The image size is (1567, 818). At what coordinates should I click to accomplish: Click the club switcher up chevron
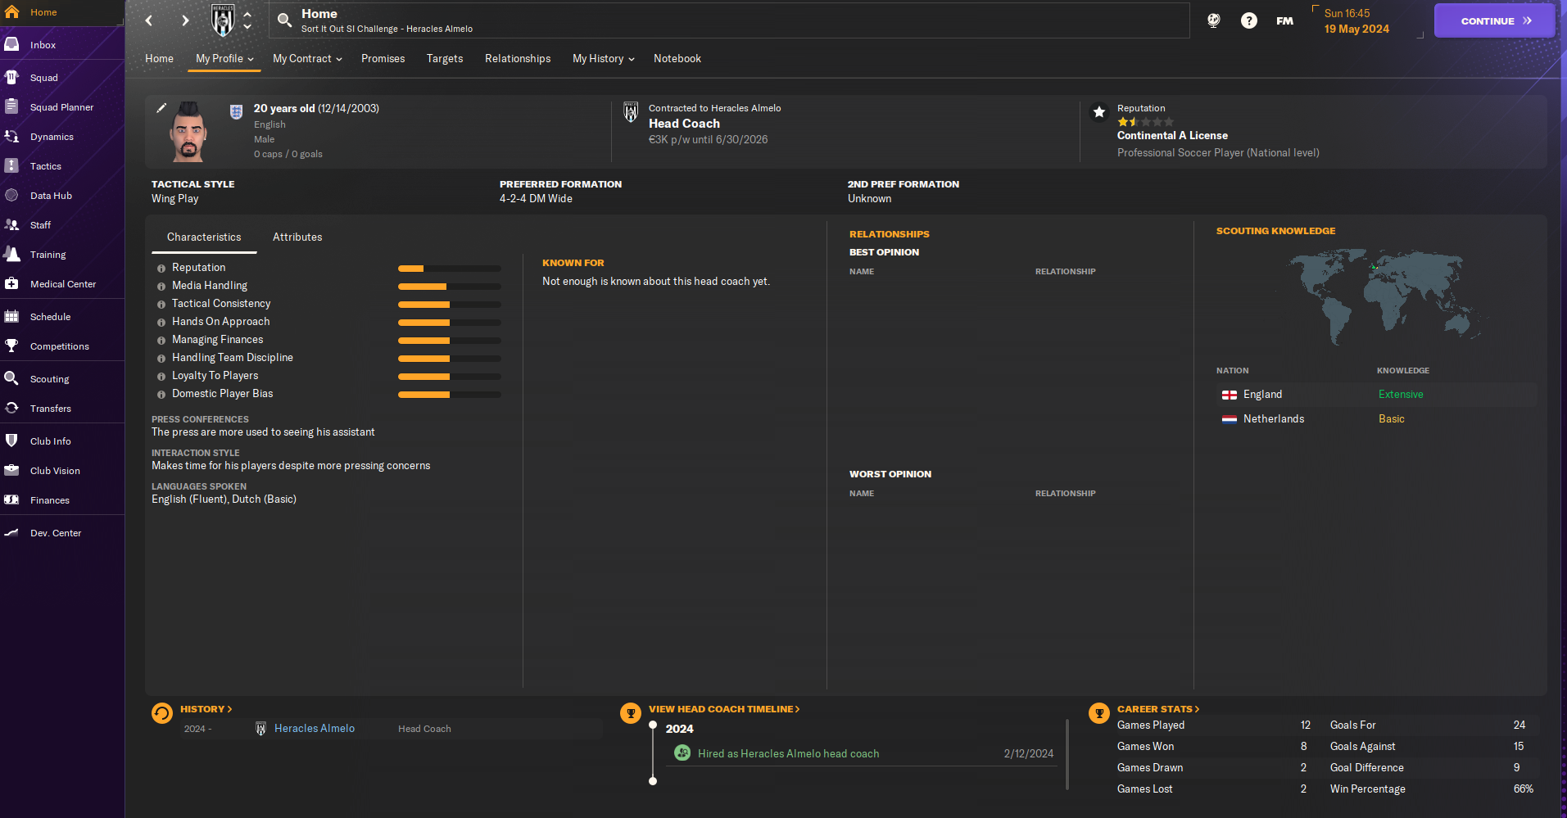click(247, 14)
